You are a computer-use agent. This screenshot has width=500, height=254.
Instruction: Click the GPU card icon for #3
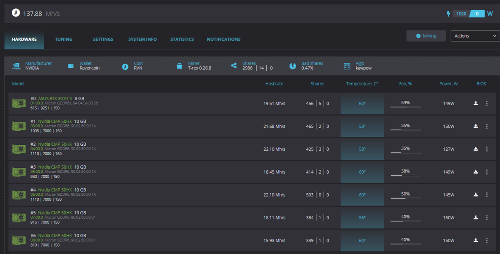click(x=18, y=172)
